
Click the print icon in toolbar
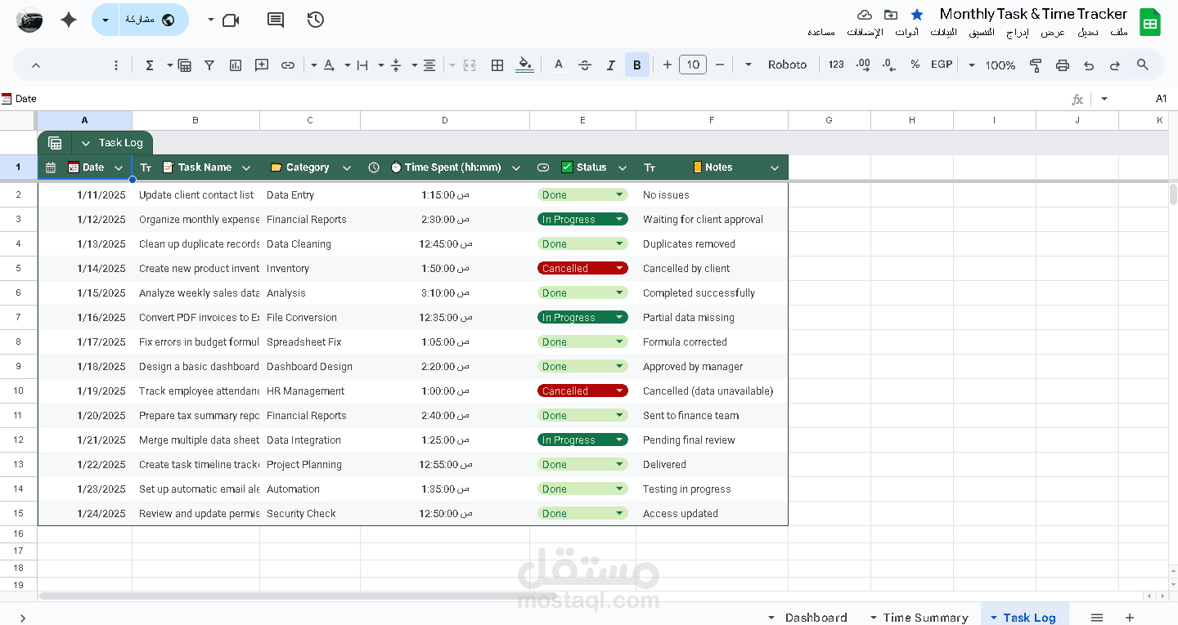coord(1063,65)
